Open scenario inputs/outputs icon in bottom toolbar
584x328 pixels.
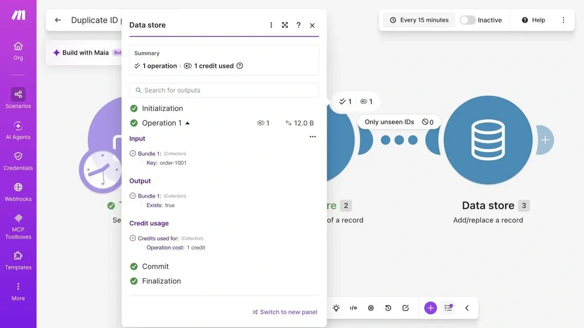[x=354, y=308]
